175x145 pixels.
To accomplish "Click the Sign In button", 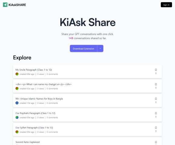I will click(166, 5).
